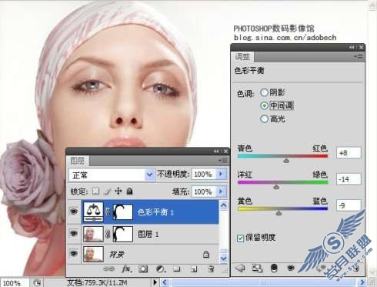Hide the 色彩平衡 1 layer

[74, 212]
